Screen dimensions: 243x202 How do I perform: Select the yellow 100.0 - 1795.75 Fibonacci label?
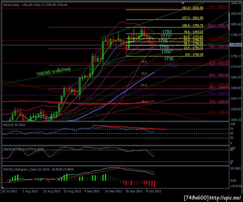[193, 25]
